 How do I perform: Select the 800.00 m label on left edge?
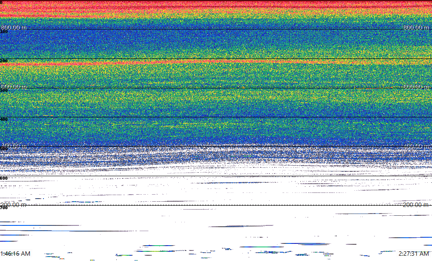pyautogui.click(x=14, y=27)
